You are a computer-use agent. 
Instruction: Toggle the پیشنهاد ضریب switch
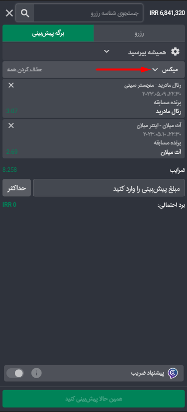(15, 373)
